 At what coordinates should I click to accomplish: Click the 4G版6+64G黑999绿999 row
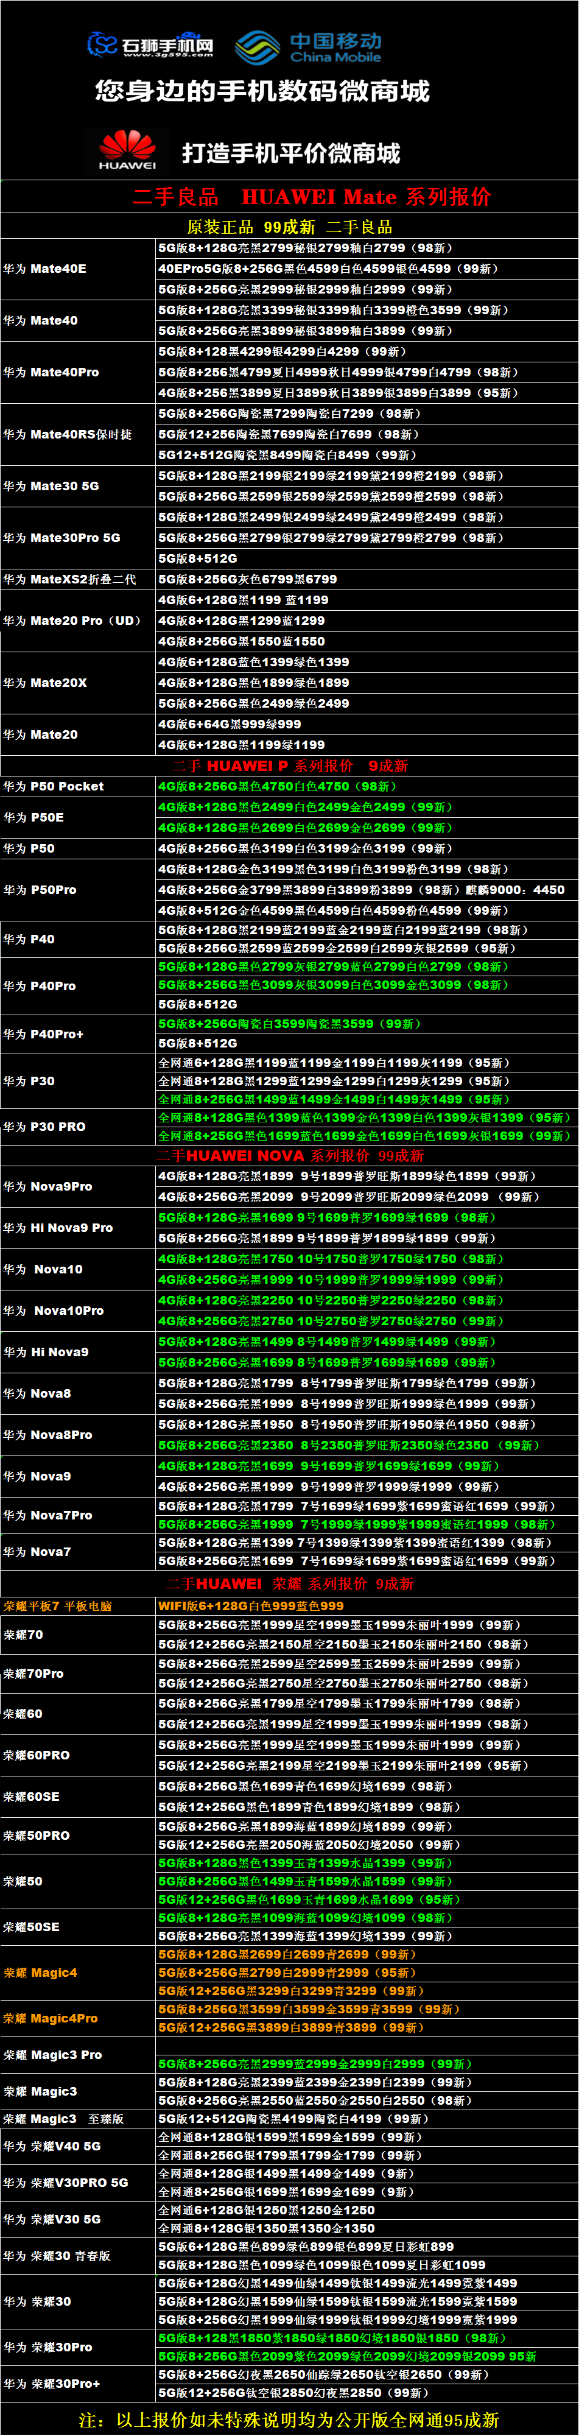[367, 724]
